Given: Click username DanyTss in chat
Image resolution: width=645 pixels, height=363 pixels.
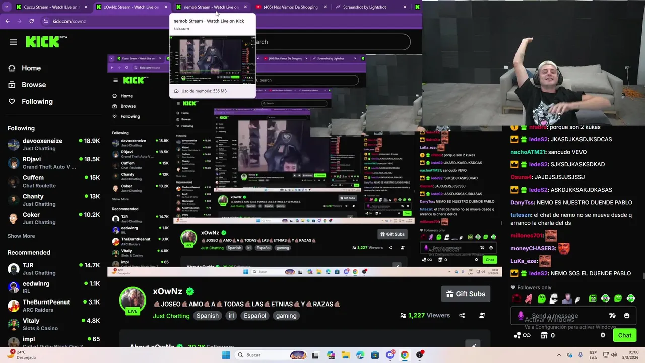Looking at the screenshot, I should (x=522, y=202).
